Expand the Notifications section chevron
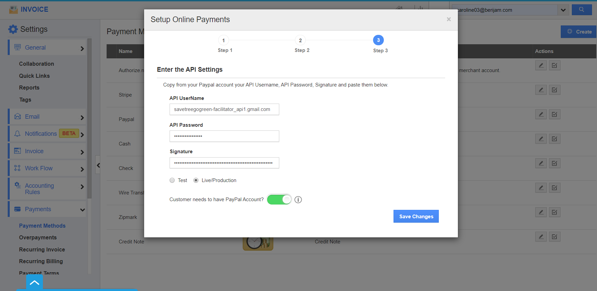Viewport: 597px width, 291px height. 82,135
